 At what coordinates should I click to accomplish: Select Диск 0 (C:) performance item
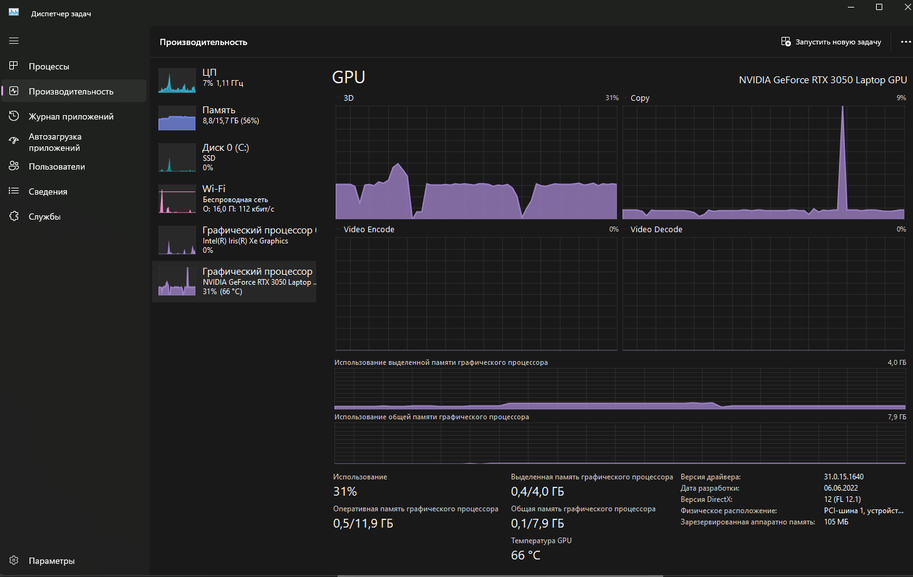tap(234, 157)
